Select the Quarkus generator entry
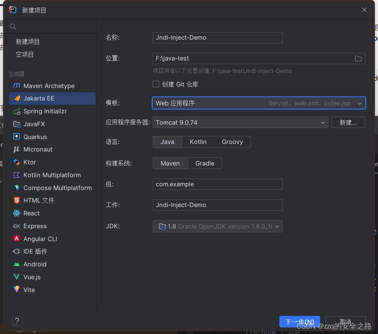378x334 pixels. pyautogui.click(x=52, y=137)
